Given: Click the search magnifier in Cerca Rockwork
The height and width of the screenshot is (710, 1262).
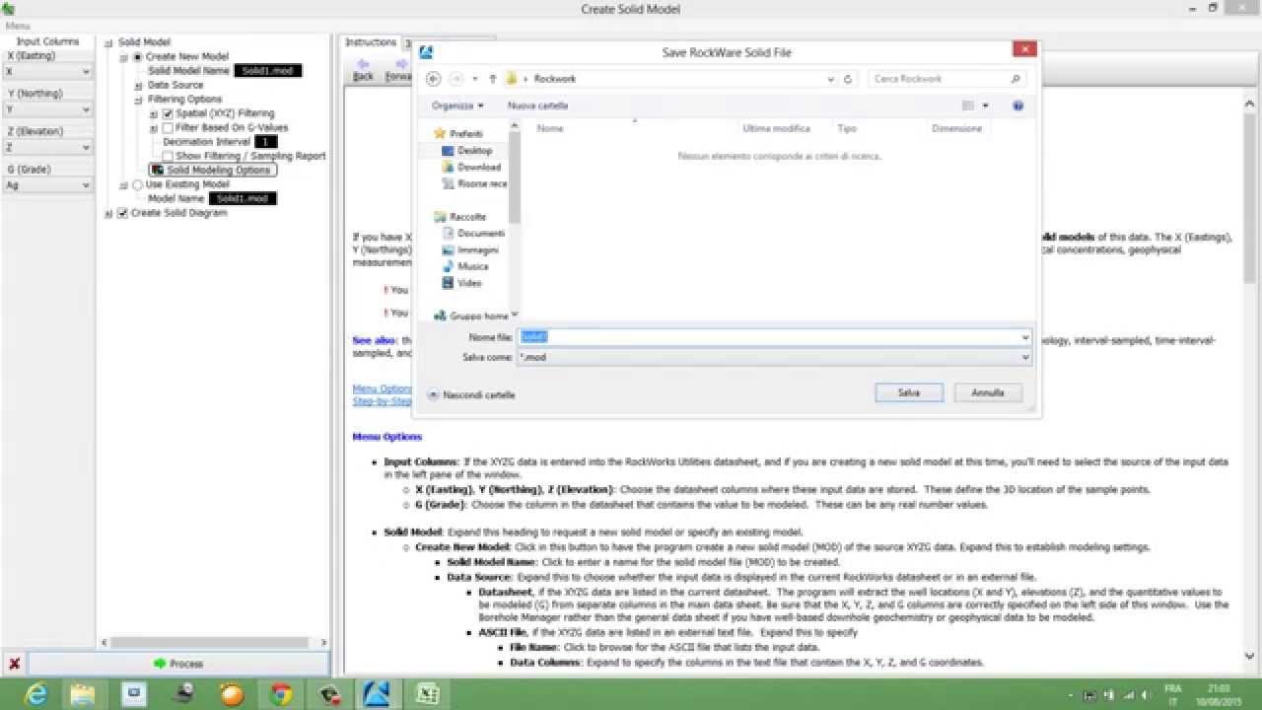Looking at the screenshot, I should pyautogui.click(x=1016, y=79).
